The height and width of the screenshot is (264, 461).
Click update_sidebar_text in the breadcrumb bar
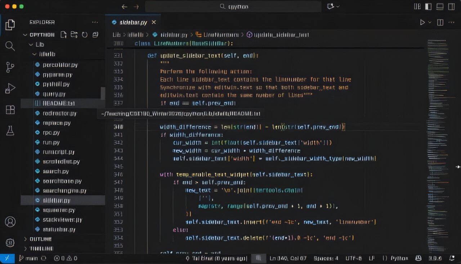pos(281,35)
